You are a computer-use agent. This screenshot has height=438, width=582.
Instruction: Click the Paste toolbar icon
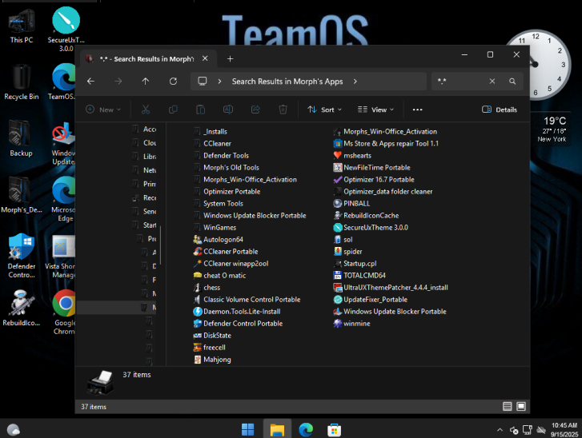(200, 109)
